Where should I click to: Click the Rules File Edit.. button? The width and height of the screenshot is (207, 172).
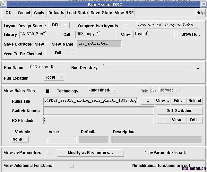tap(179, 101)
